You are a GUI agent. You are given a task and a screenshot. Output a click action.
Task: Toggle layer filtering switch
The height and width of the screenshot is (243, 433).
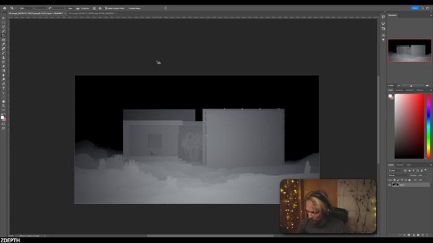(x=426, y=169)
